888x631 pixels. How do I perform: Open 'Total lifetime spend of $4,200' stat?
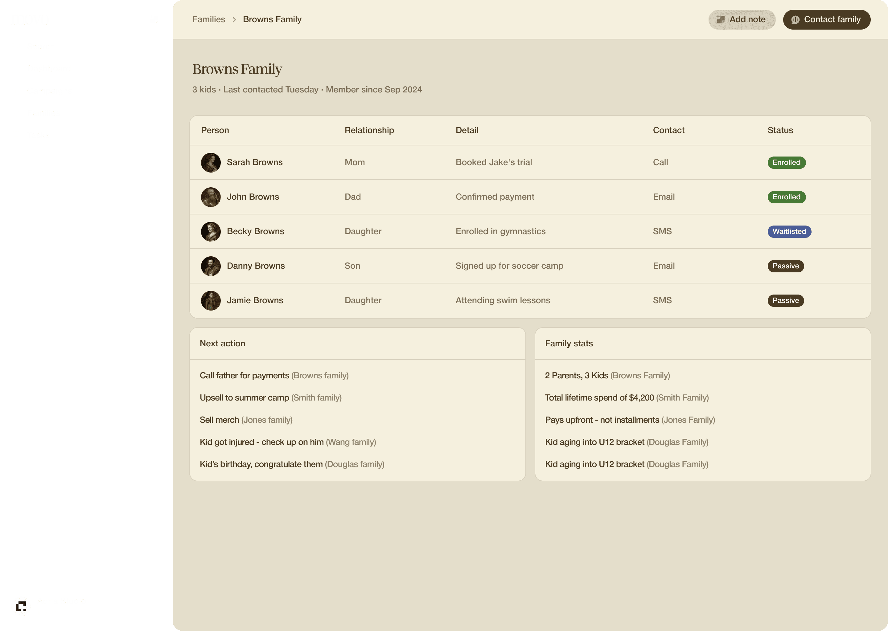[599, 397]
